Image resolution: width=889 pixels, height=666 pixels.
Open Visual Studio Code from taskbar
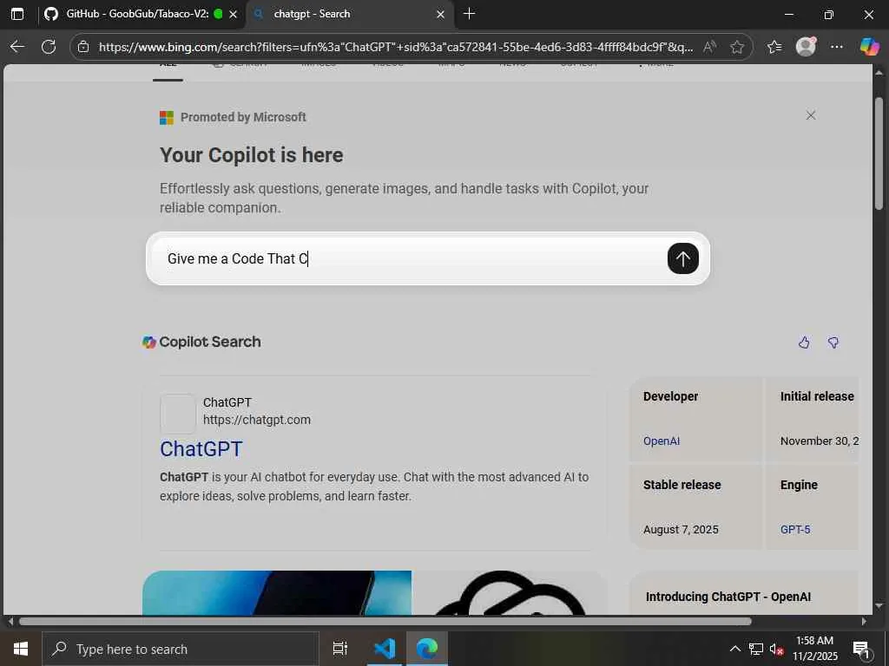pos(385,649)
